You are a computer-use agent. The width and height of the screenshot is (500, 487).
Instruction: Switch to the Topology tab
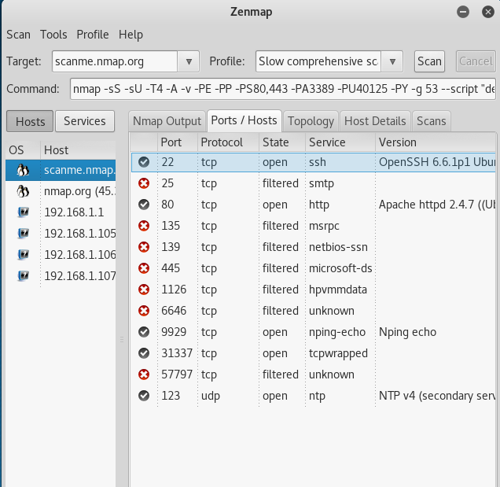point(311,121)
